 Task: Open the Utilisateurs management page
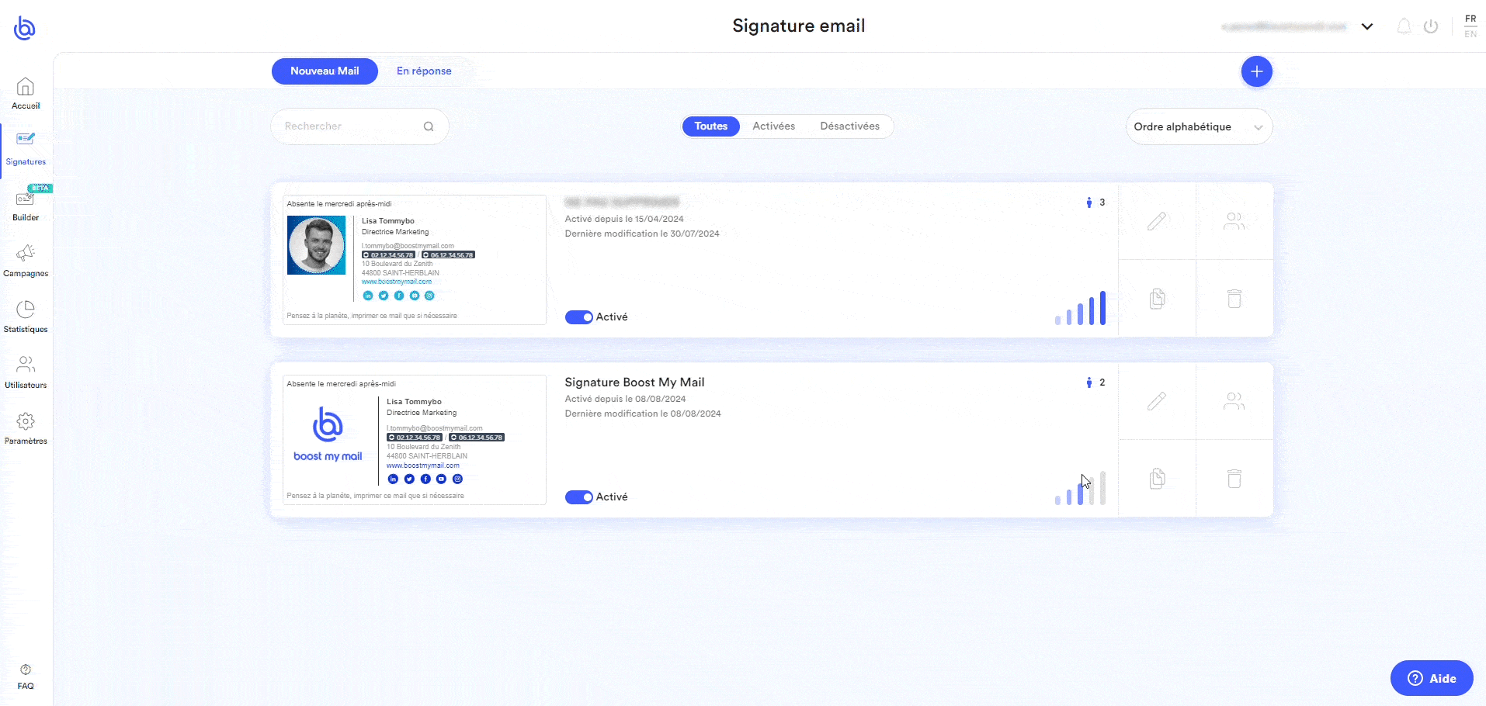point(26,372)
